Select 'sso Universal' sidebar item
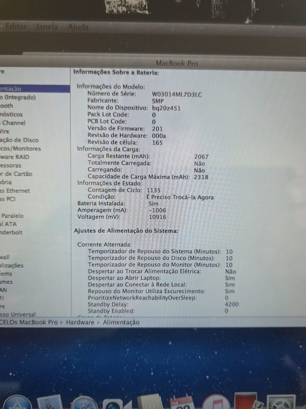 pos(18,314)
